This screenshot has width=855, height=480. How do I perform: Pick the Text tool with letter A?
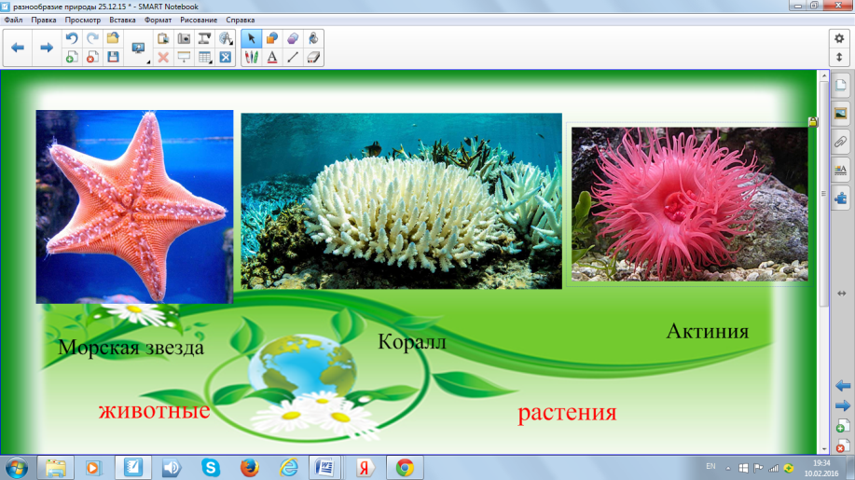tap(271, 57)
